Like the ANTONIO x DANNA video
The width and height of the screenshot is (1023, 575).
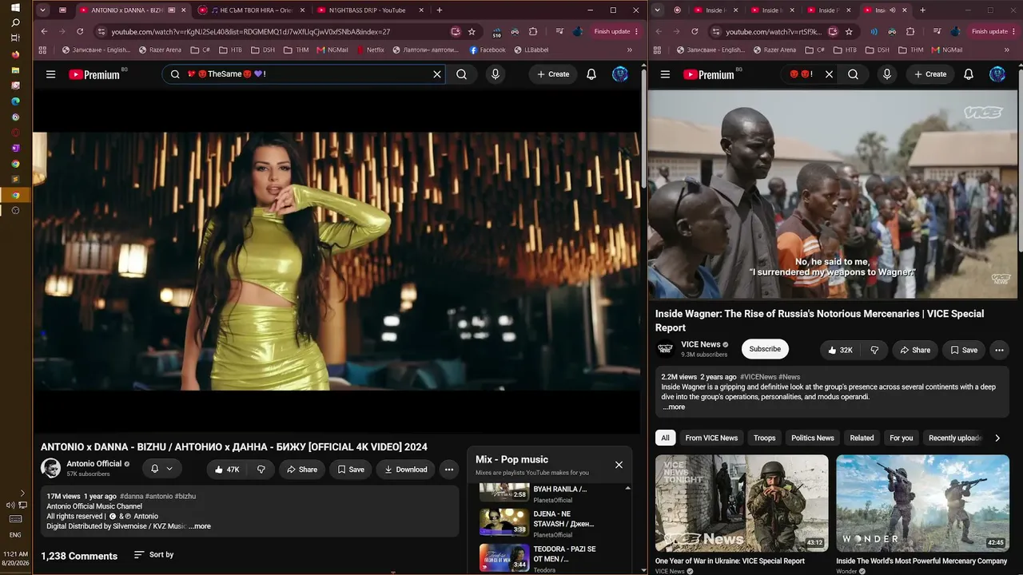[227, 470]
